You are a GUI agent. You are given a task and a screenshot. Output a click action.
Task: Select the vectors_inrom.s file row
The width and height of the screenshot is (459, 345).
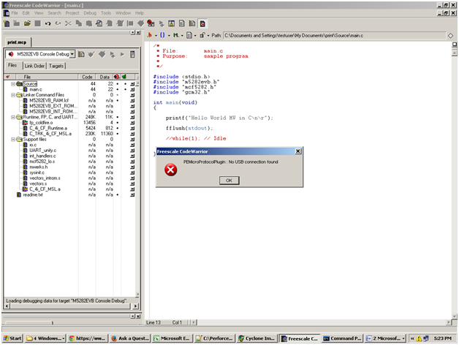[x=45, y=178]
